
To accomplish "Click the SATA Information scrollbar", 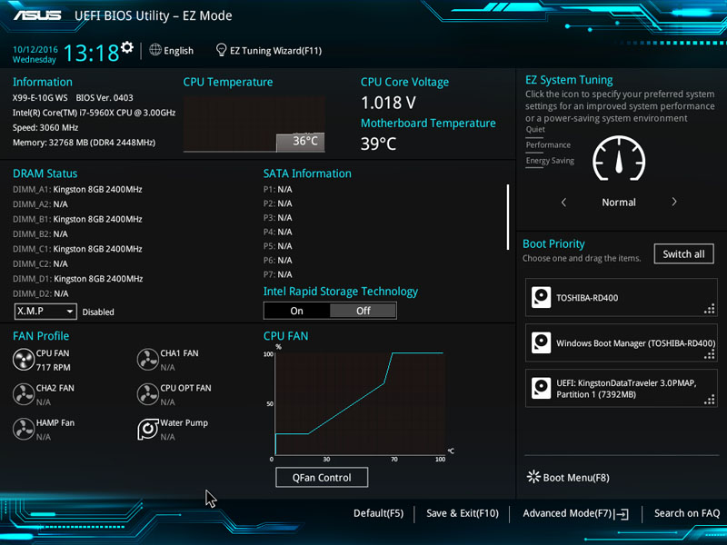I will [508, 217].
